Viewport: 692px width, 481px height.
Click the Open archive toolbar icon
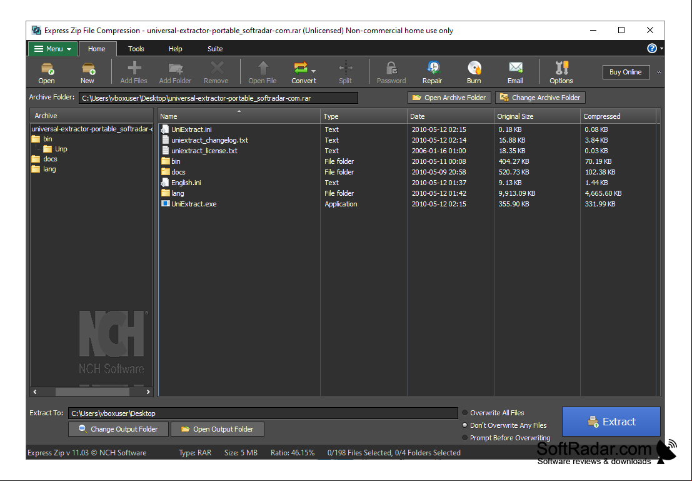[x=46, y=68]
